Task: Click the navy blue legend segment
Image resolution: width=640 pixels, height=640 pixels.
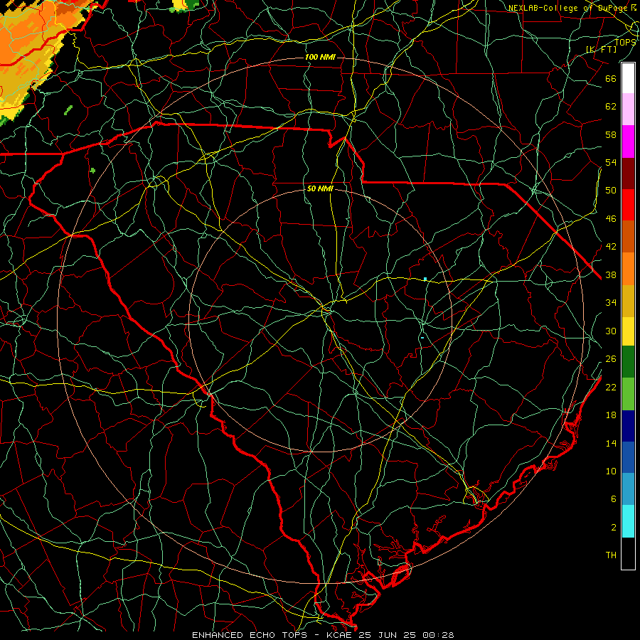Action: click(x=628, y=426)
